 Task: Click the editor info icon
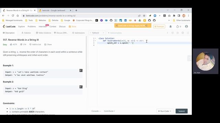pos(167,33)
